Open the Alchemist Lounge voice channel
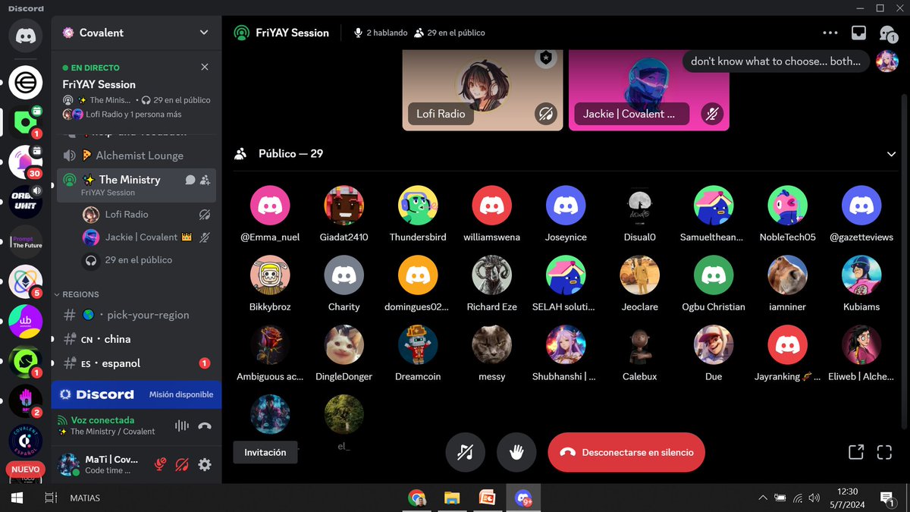 coord(136,155)
